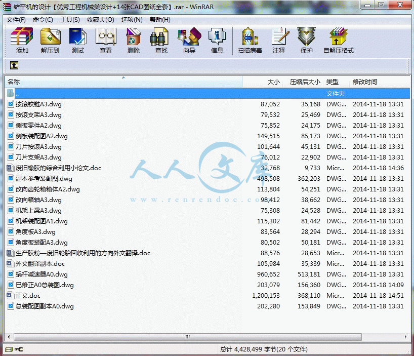
Task: Sort by 大小 column header
Action: 263,82
